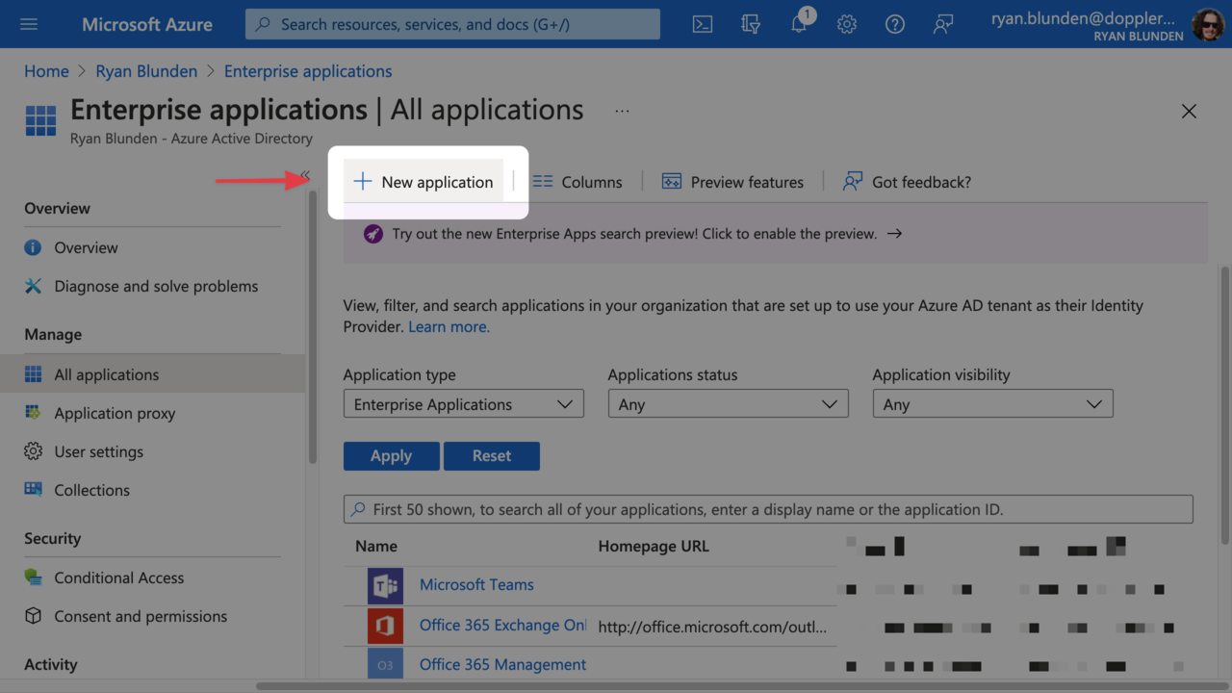Click the Diagnose wrench icon
Screen dimensions: 1232x693
tap(33, 286)
